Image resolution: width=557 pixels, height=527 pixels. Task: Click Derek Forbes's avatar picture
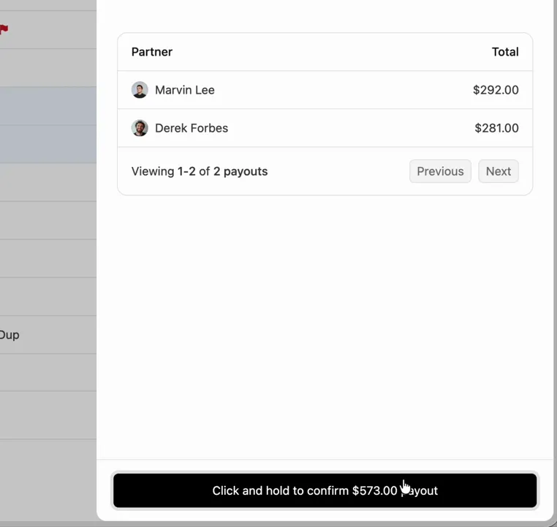[x=140, y=128]
